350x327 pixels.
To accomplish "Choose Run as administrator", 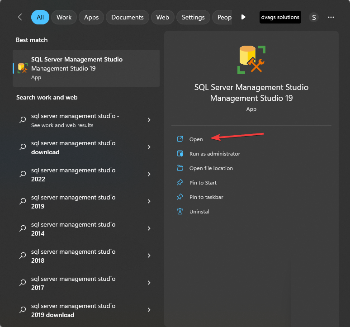I will pyautogui.click(x=215, y=154).
